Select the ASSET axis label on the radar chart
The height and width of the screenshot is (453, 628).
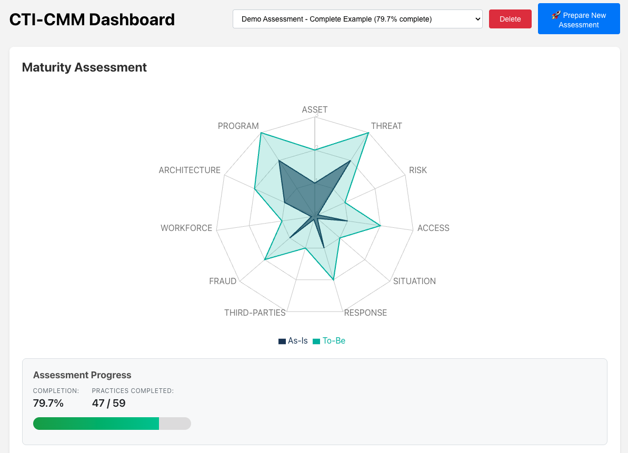[314, 109]
